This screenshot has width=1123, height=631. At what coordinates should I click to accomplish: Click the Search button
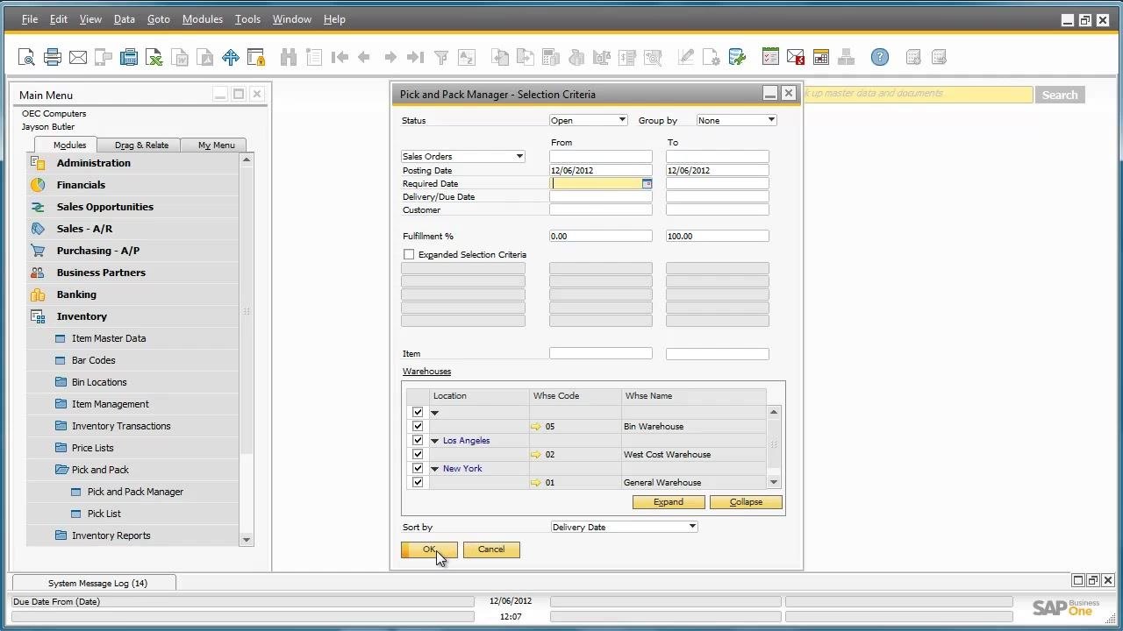(x=1060, y=95)
